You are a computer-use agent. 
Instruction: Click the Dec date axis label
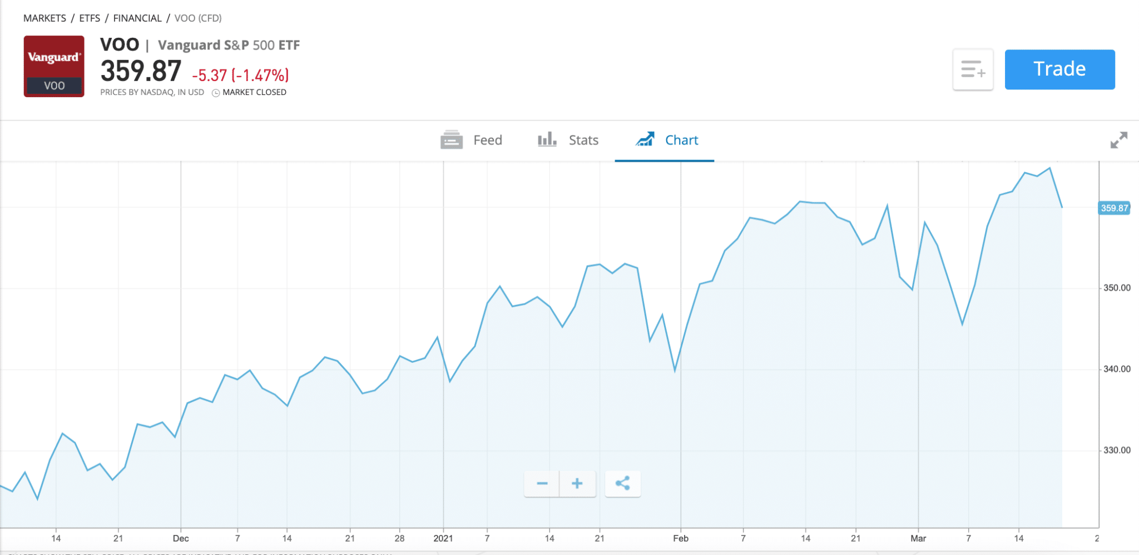click(181, 538)
